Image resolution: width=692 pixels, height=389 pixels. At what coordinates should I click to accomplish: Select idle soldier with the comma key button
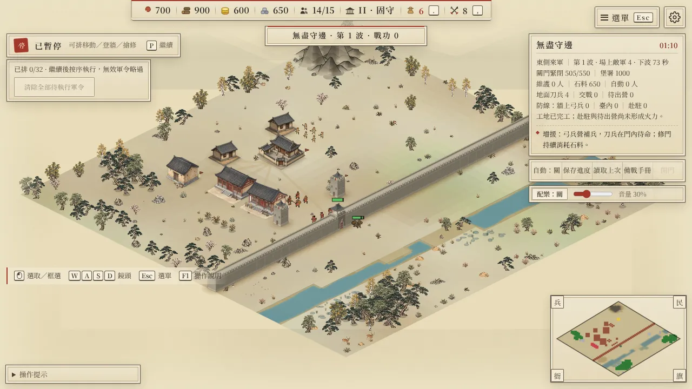(477, 10)
